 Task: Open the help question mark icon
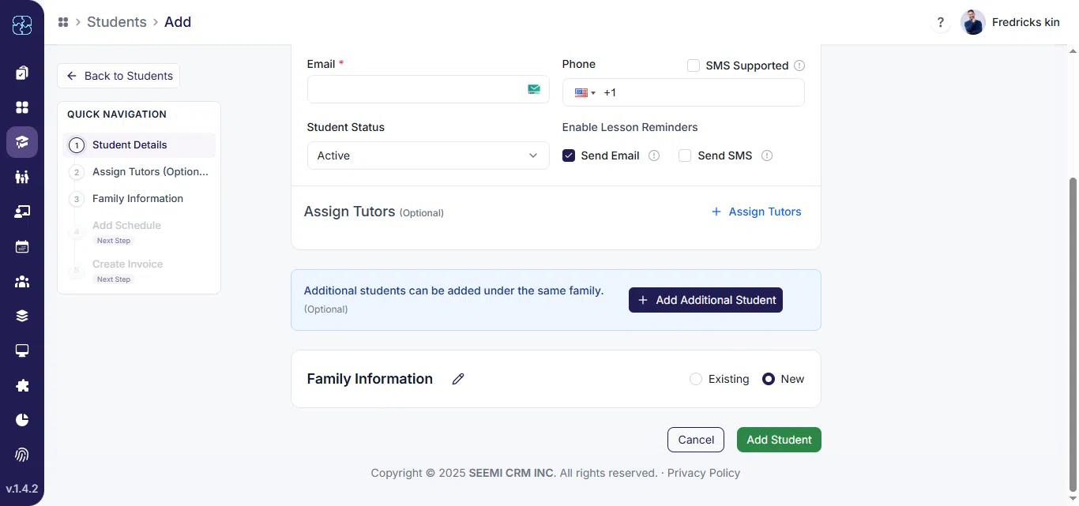pyautogui.click(x=940, y=22)
